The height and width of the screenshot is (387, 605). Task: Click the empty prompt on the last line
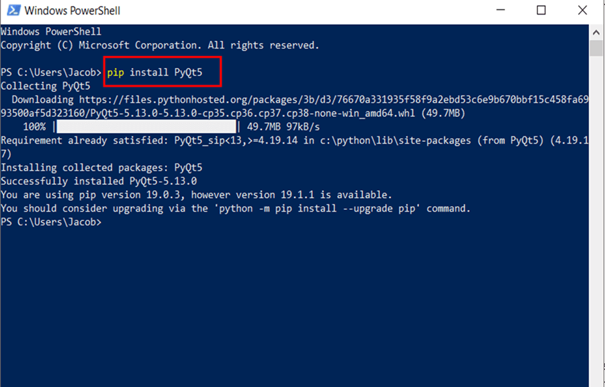(107, 222)
